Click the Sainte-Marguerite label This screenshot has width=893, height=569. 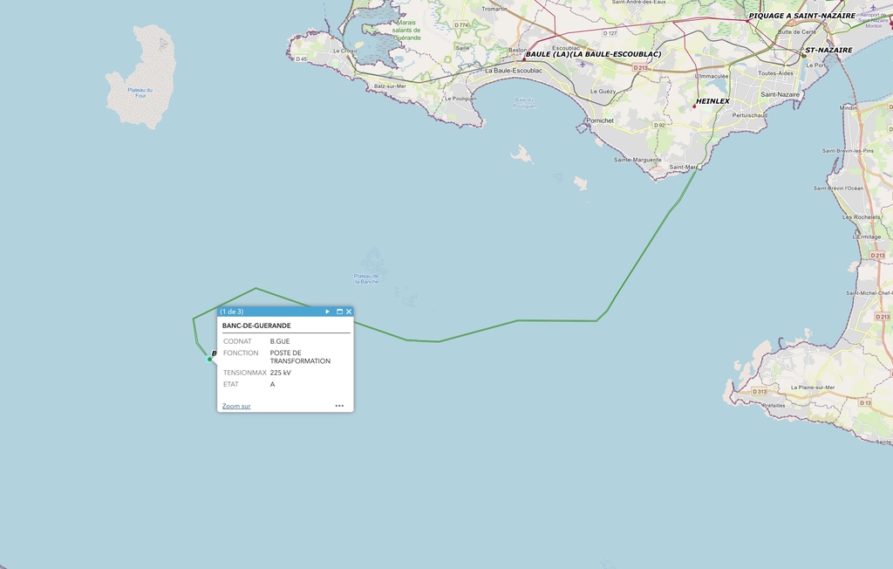click(637, 161)
